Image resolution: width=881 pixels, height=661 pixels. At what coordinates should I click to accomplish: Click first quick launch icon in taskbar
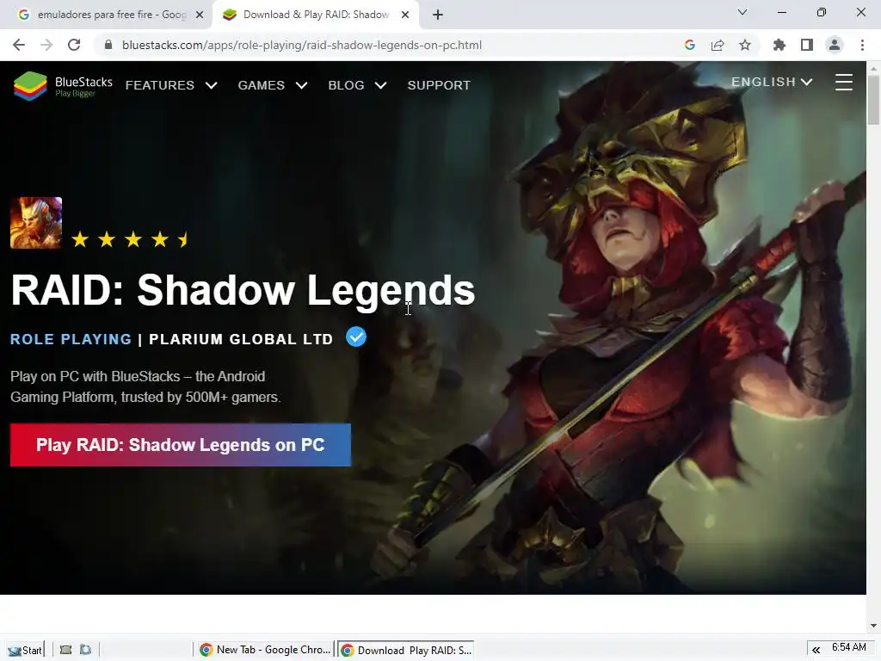[65, 650]
